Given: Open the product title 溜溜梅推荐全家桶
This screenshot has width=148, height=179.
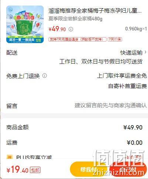Looking at the screenshot, I should click(95, 11).
